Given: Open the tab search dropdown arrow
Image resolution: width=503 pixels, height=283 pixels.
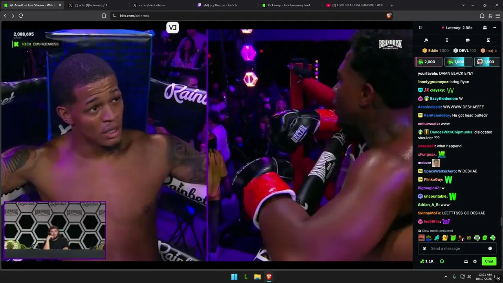Looking at the screenshot, I should [463, 5].
